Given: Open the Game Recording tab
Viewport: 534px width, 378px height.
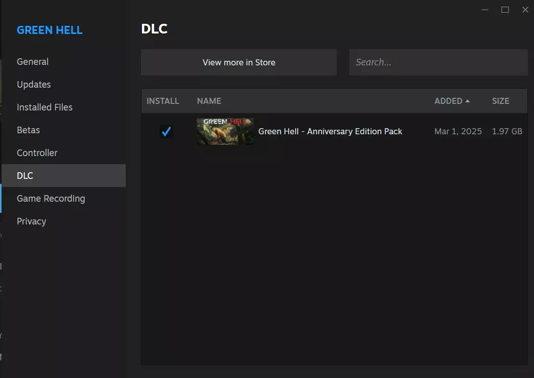Looking at the screenshot, I should click(51, 198).
